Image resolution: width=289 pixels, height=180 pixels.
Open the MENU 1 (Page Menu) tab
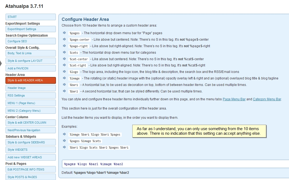(x=31, y=103)
